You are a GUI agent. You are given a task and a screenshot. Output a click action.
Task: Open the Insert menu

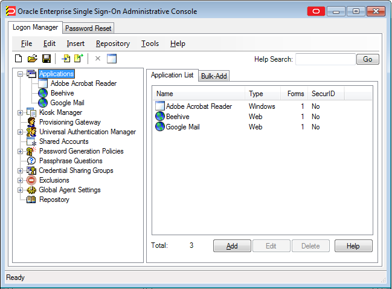76,44
